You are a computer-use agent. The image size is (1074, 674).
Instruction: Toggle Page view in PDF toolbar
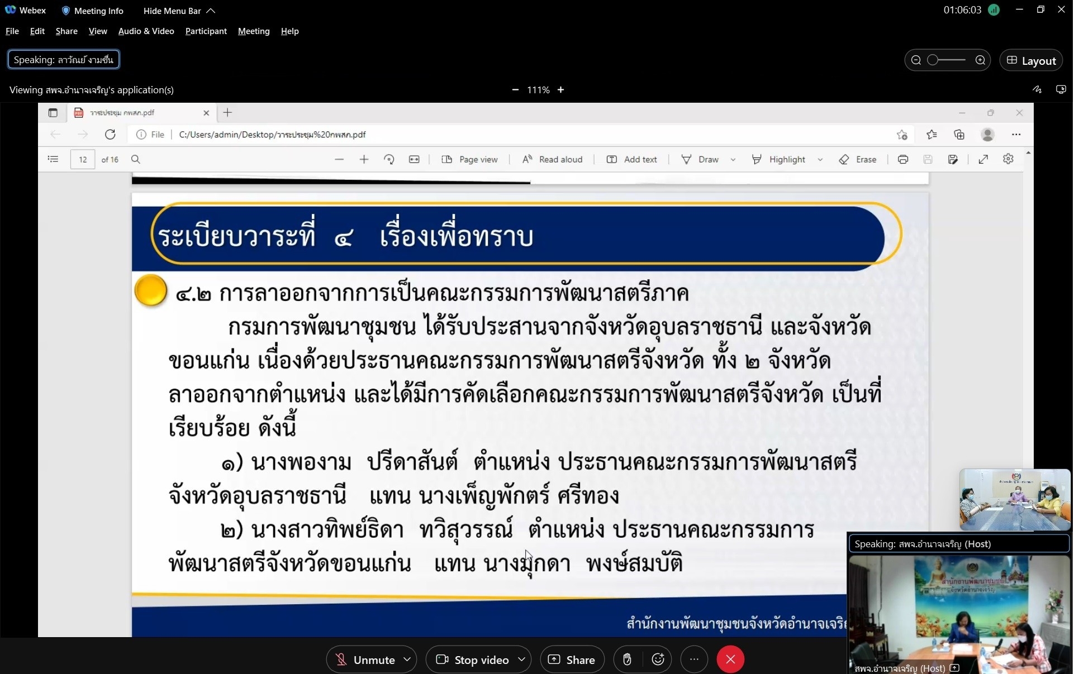469,159
